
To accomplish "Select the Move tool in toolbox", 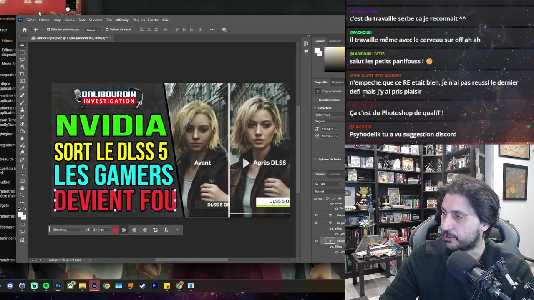I will [22, 45].
